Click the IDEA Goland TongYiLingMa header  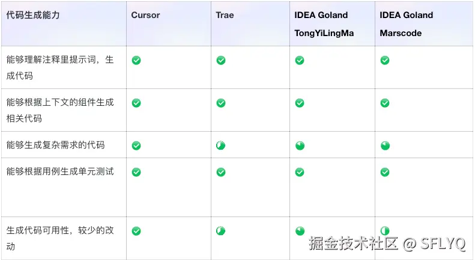coord(324,24)
